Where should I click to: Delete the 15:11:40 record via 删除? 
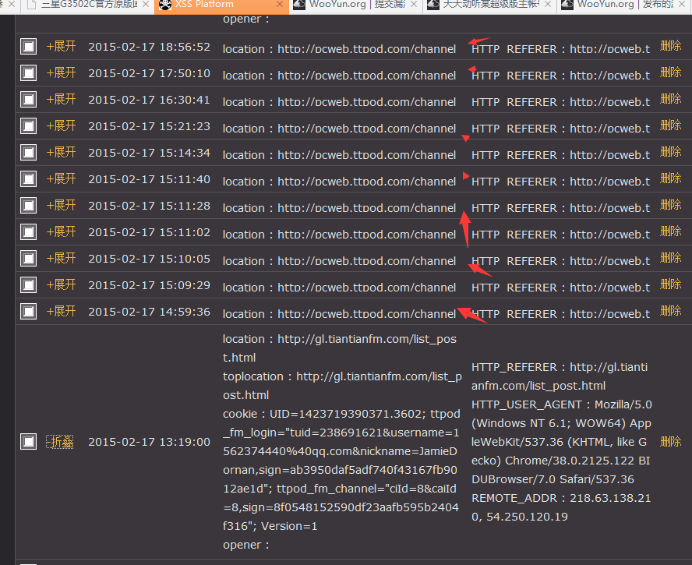671,178
